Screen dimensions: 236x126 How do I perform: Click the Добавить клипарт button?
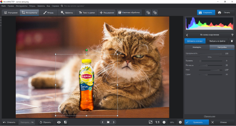195,41
